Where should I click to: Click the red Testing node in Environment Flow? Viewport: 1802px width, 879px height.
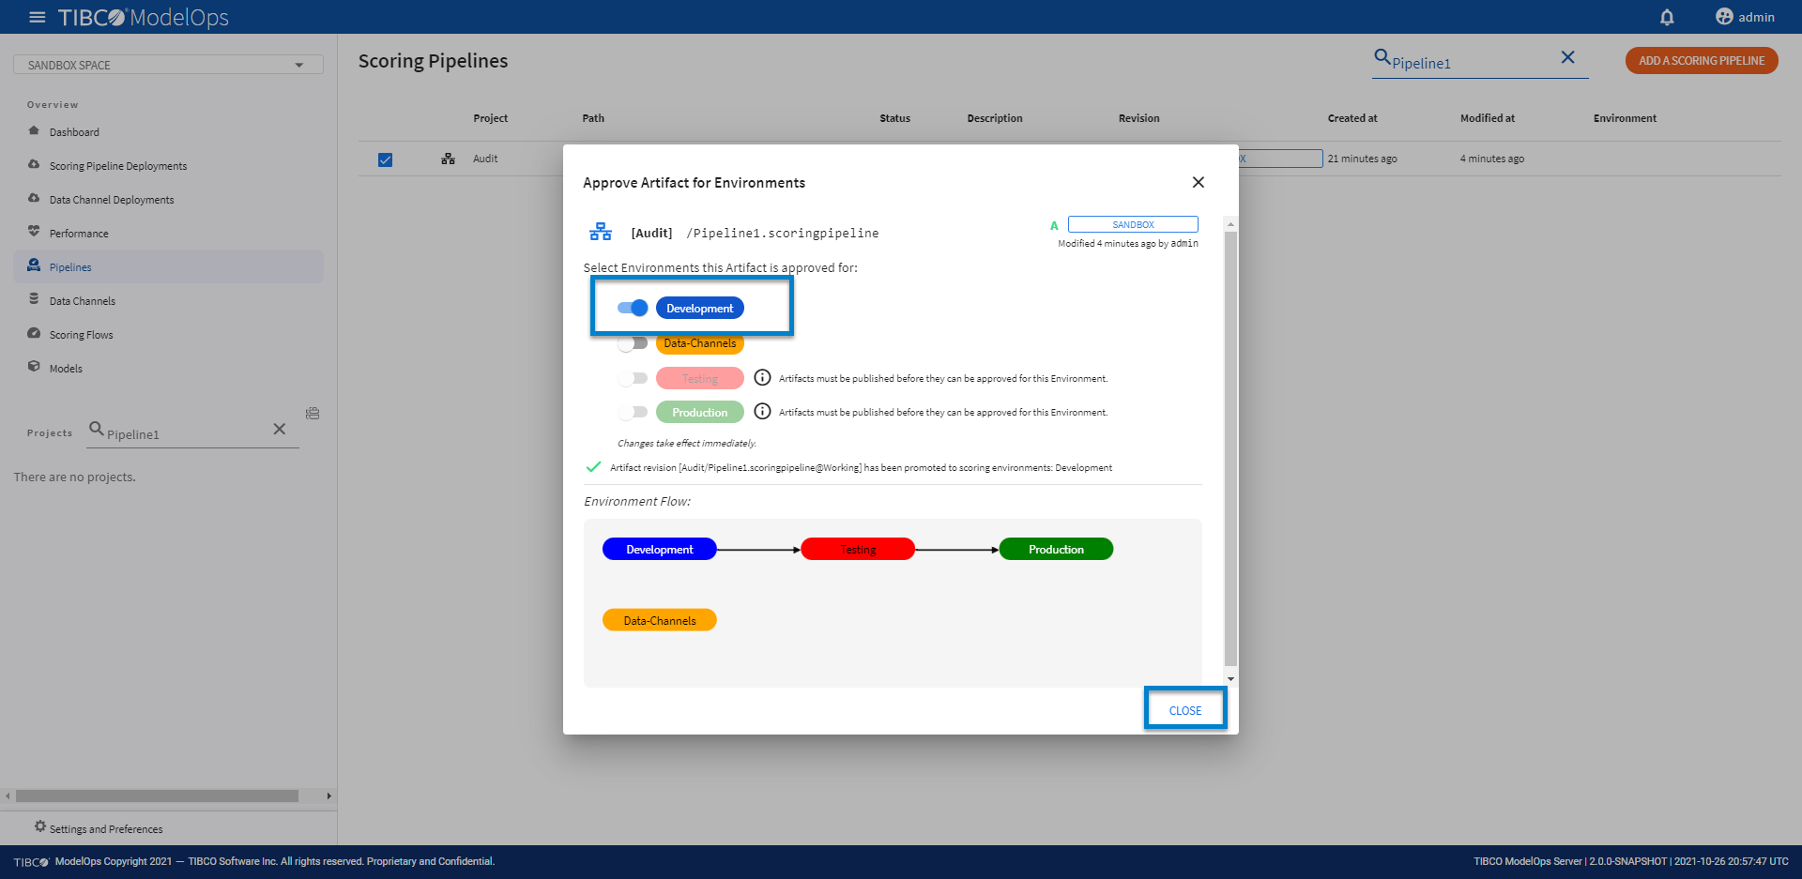click(x=858, y=549)
